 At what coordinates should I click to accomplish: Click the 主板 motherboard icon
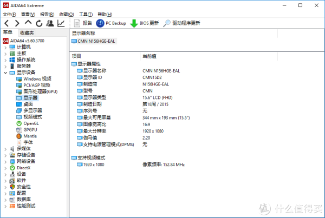click(12, 54)
